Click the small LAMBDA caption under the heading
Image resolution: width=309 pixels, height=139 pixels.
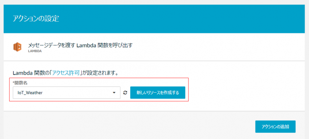pyautogui.click(x=35, y=51)
